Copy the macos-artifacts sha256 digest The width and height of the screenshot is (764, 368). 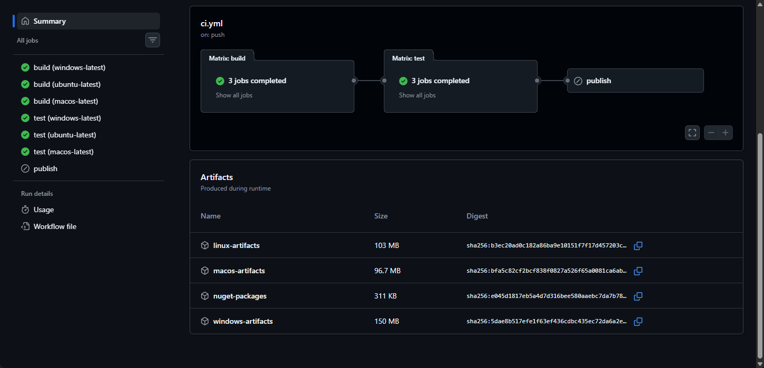[x=638, y=271]
